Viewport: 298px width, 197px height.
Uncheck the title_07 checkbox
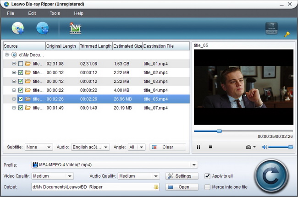pos(21,108)
